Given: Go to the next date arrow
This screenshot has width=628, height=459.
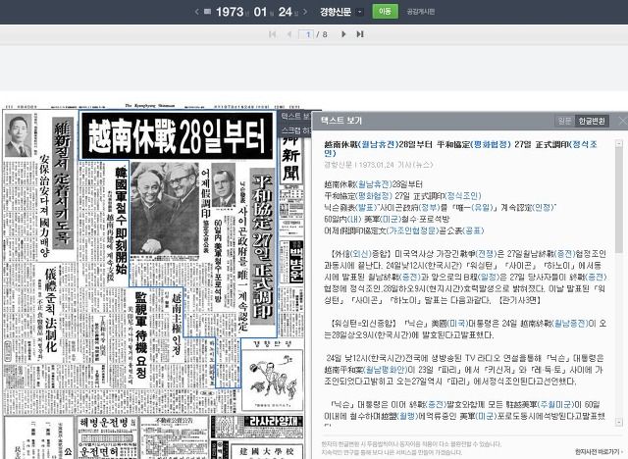Looking at the screenshot, I should (305, 12).
